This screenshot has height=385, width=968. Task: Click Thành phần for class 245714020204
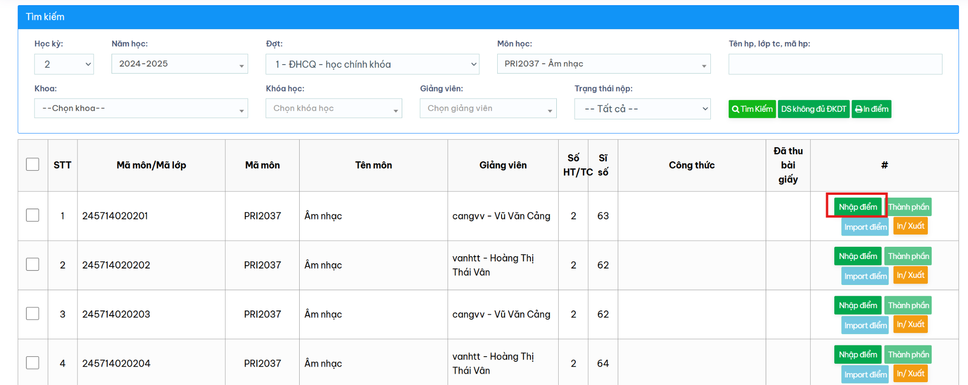tap(908, 354)
